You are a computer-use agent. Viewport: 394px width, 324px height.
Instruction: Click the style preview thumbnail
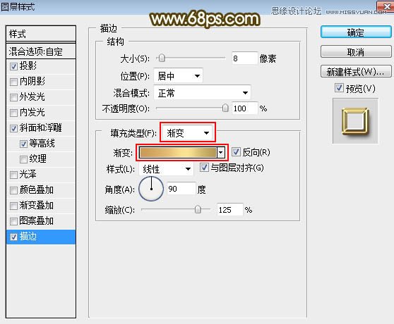(355, 121)
